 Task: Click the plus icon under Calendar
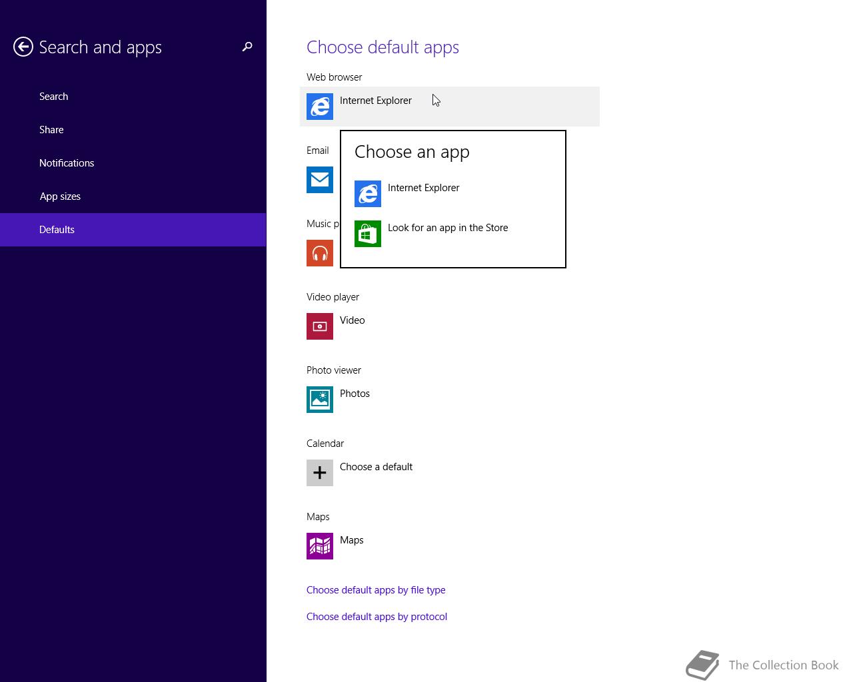point(320,473)
